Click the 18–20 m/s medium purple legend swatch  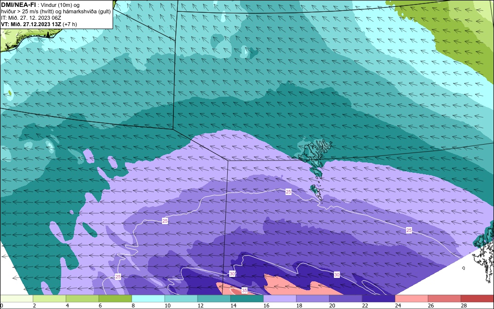(x=313, y=299)
